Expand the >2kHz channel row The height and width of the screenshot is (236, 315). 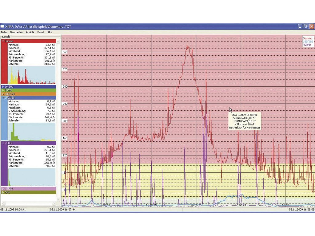pos(3,188)
